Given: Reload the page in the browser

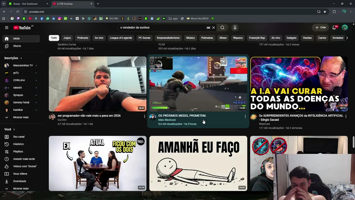Looking at the screenshot, I should tap(17, 12).
